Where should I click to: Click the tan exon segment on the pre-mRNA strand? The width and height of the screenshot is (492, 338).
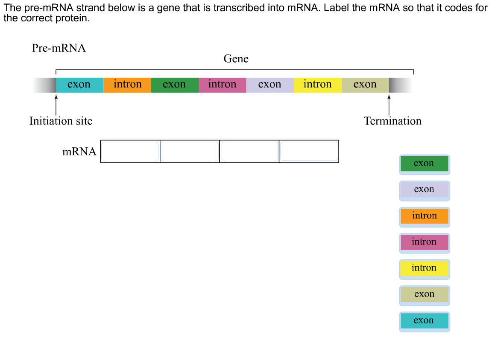click(365, 85)
